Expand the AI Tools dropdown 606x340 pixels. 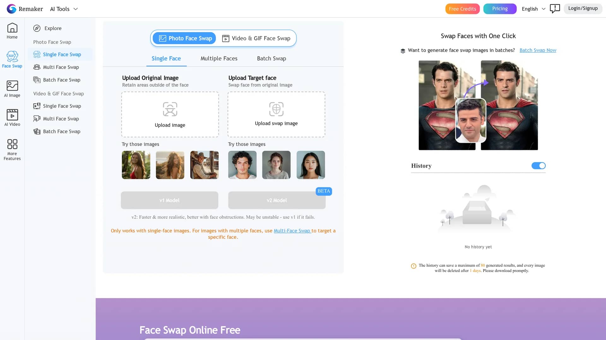64,9
